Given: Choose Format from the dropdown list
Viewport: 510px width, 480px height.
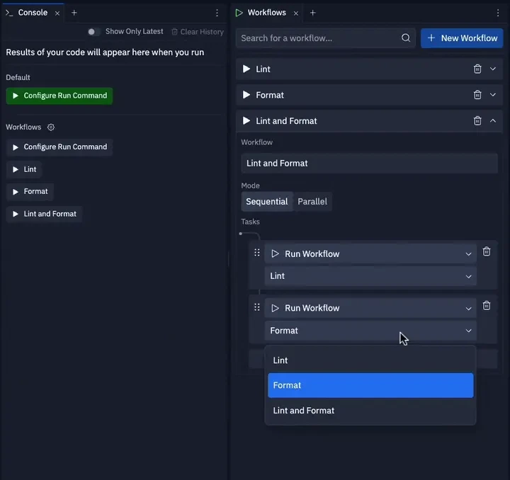Looking at the screenshot, I should click(370, 385).
